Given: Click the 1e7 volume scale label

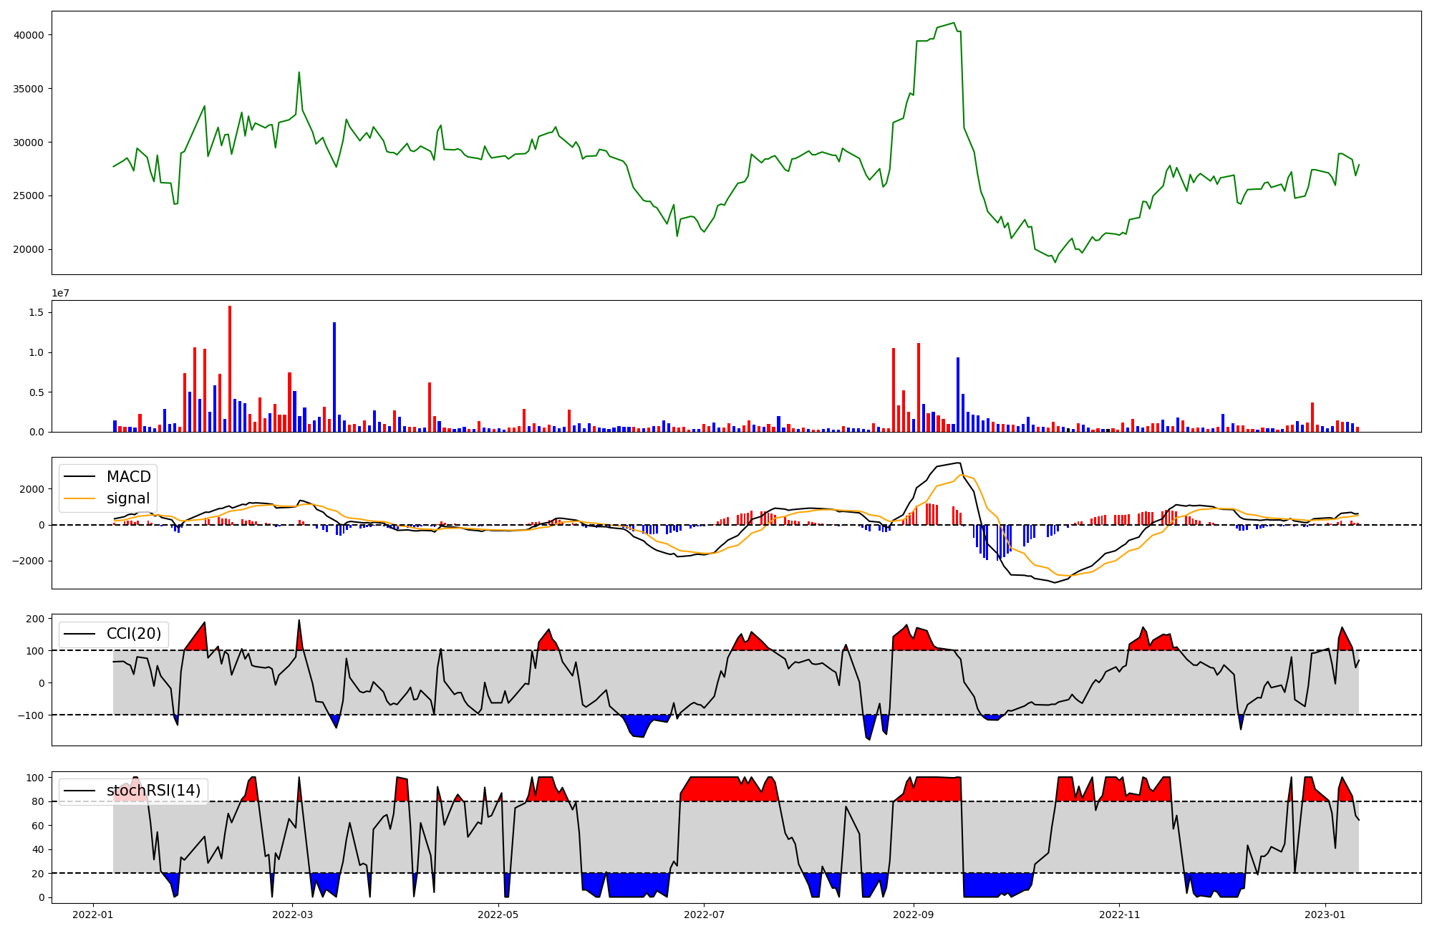Looking at the screenshot, I should [60, 294].
